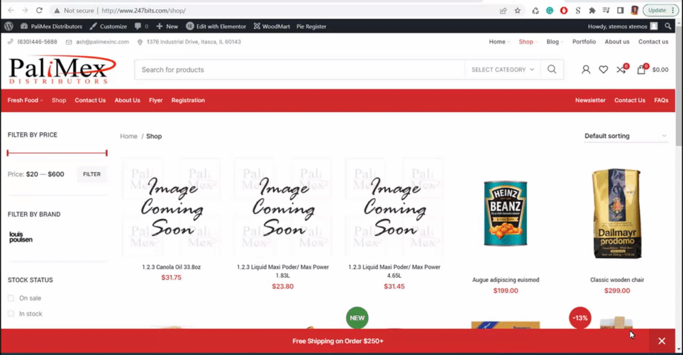The image size is (683, 355).
Task: Click the admin bar search magnifier
Action: [x=668, y=26]
